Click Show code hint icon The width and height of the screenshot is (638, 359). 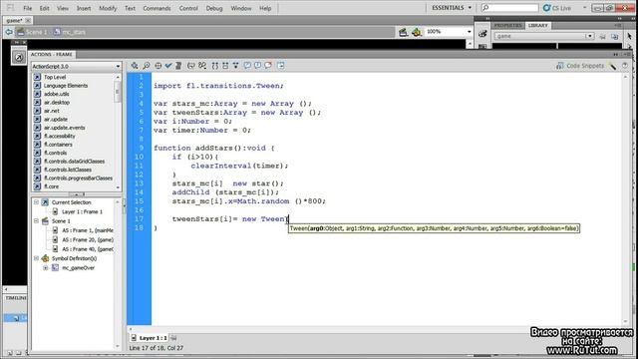(190, 66)
